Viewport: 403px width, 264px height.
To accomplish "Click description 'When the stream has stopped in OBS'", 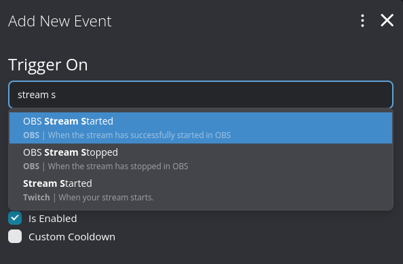I will click(x=118, y=167).
